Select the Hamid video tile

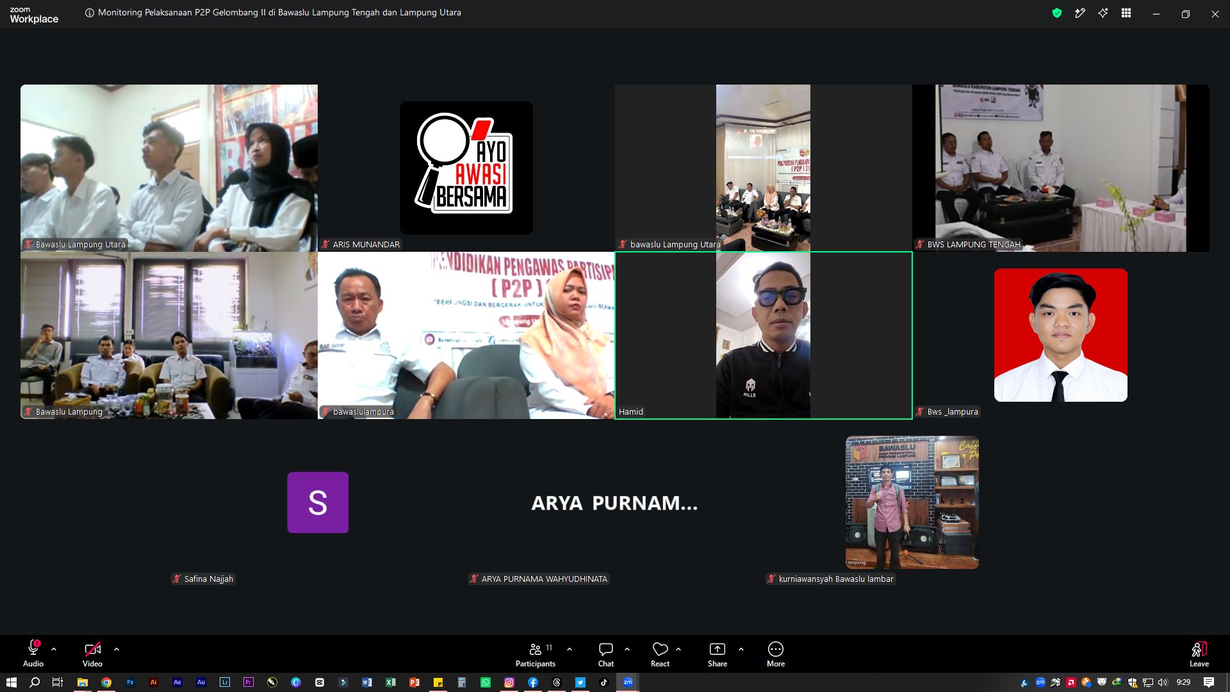click(764, 335)
